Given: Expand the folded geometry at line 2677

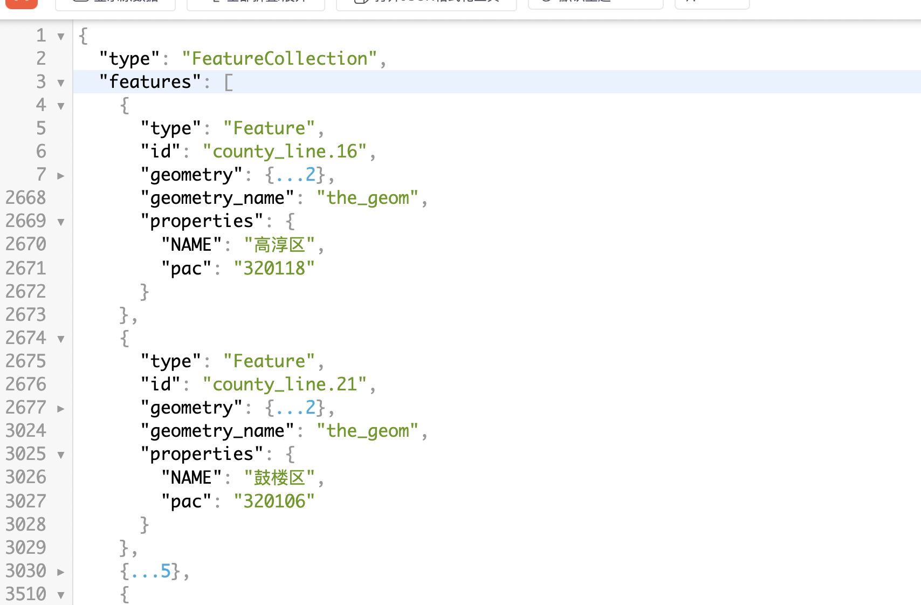Looking at the screenshot, I should 61,409.
